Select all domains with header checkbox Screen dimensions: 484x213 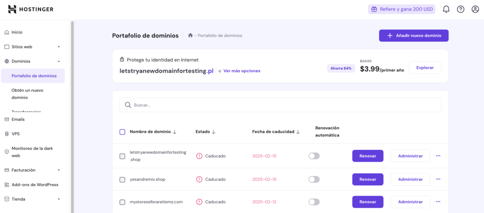(x=122, y=132)
